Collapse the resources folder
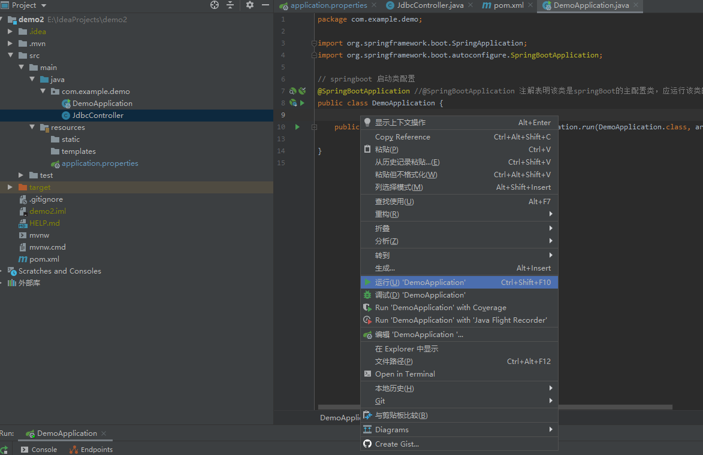 tap(32, 127)
